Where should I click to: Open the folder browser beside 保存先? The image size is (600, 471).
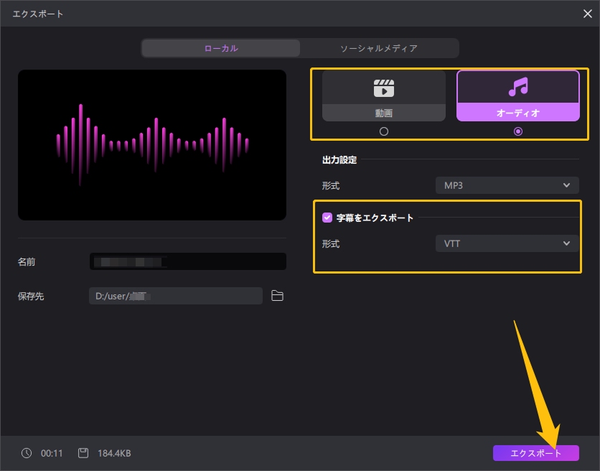tap(278, 296)
